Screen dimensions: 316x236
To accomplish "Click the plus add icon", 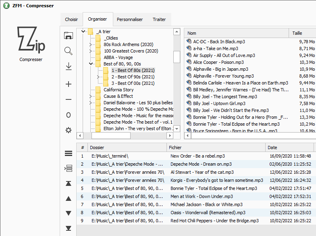I will pyautogui.click(x=69, y=84).
